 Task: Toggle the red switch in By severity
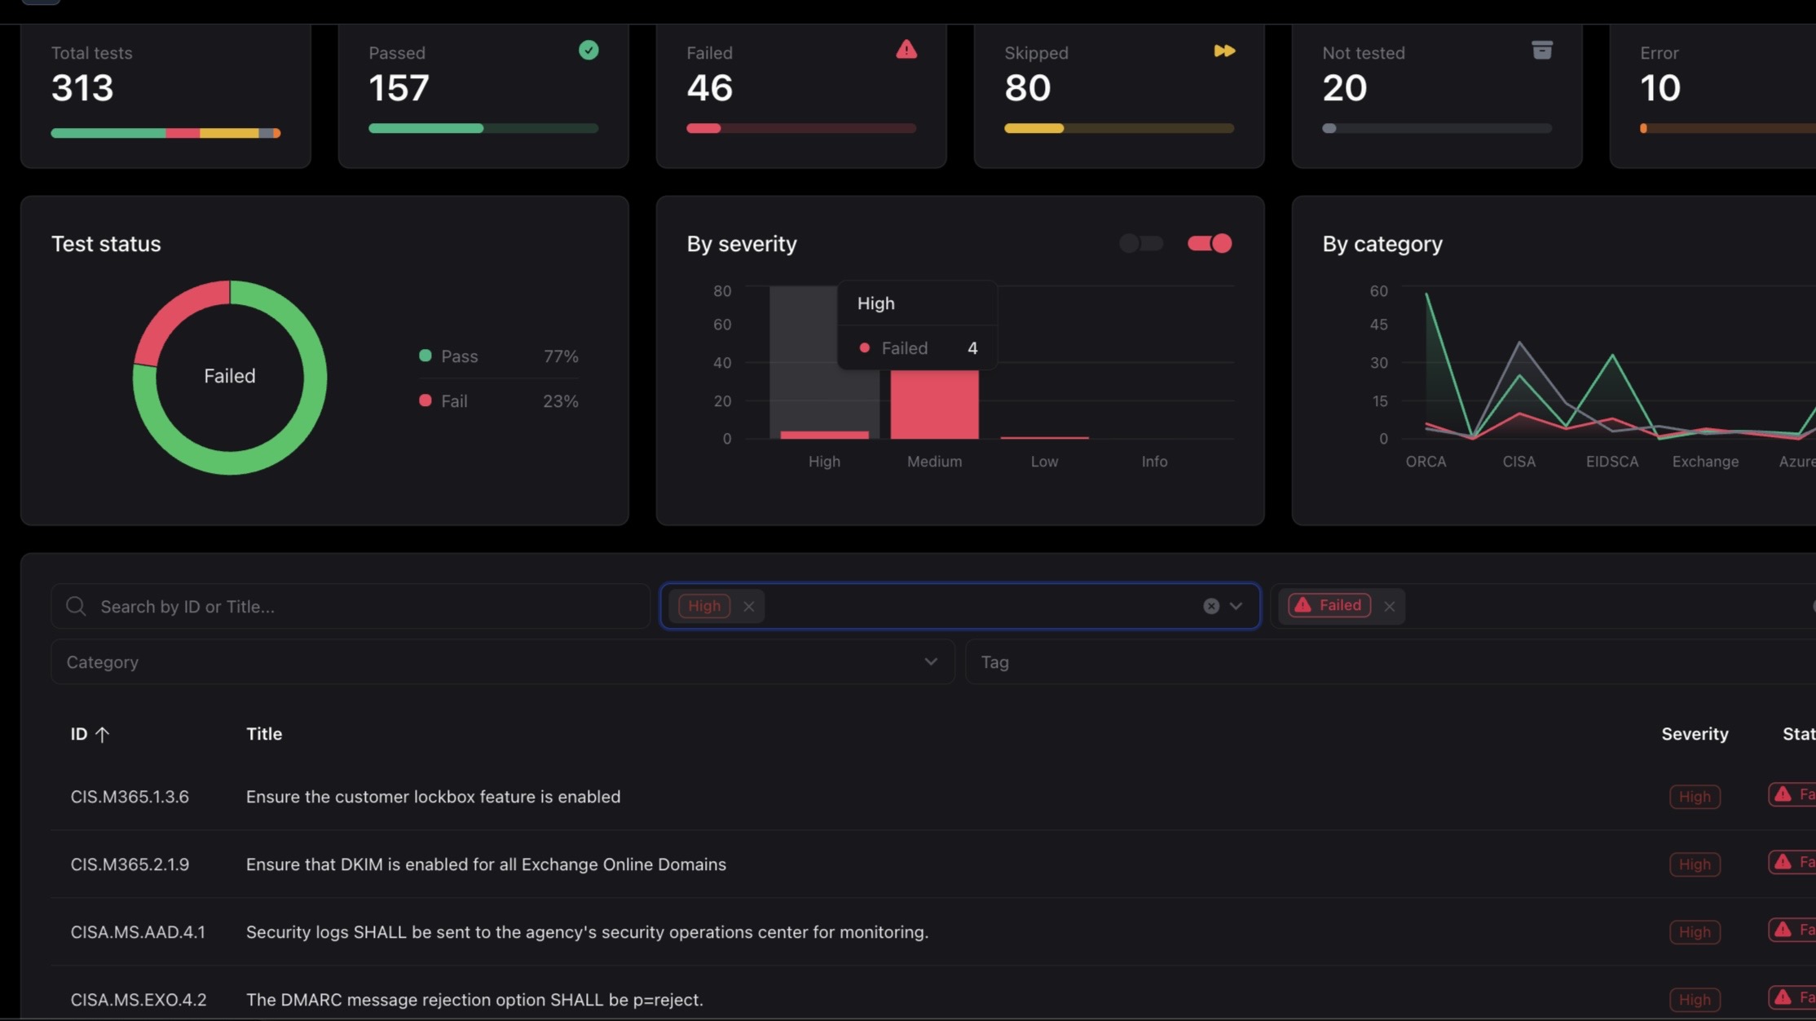point(1210,243)
